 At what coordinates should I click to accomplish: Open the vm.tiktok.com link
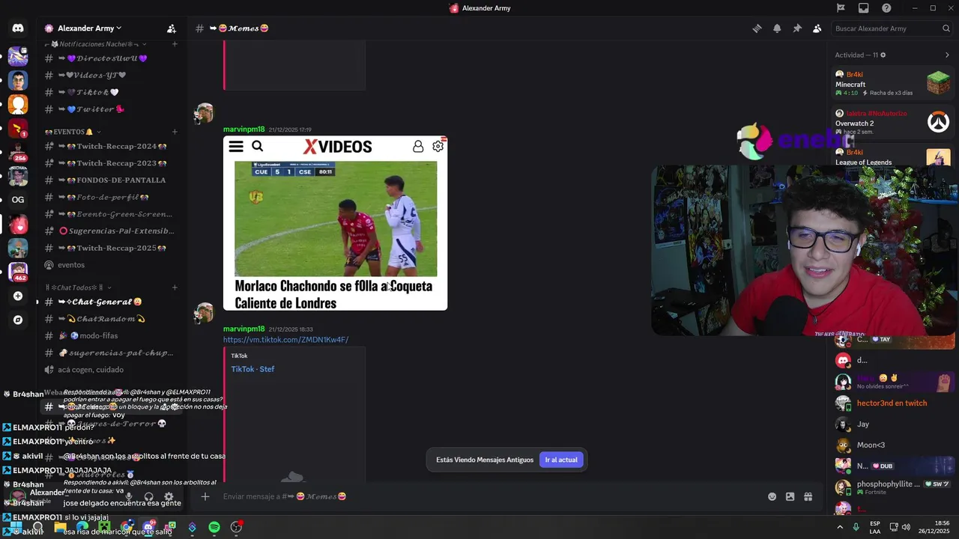point(285,340)
